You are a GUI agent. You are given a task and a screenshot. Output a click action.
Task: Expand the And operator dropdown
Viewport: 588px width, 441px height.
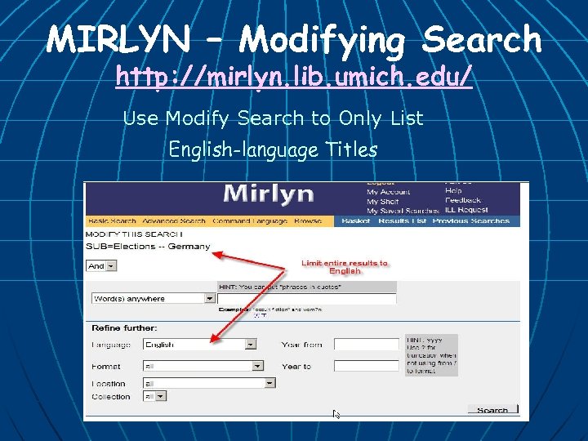click(x=101, y=266)
